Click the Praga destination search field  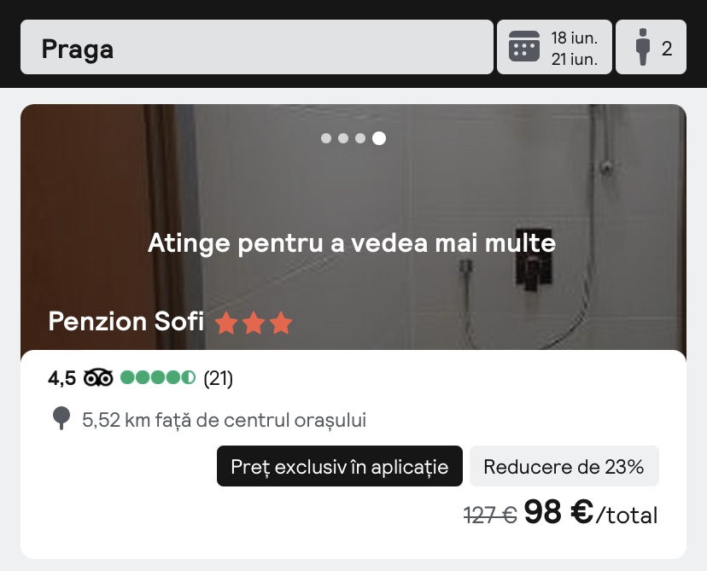point(256,48)
